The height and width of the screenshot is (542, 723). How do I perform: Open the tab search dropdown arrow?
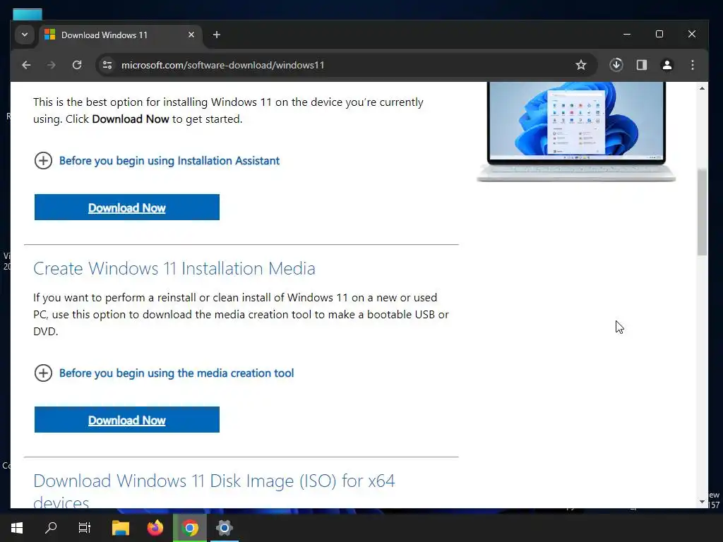(25, 35)
